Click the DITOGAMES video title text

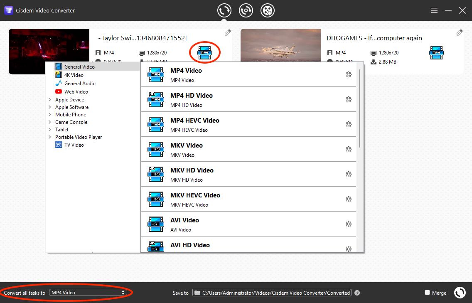click(x=374, y=38)
